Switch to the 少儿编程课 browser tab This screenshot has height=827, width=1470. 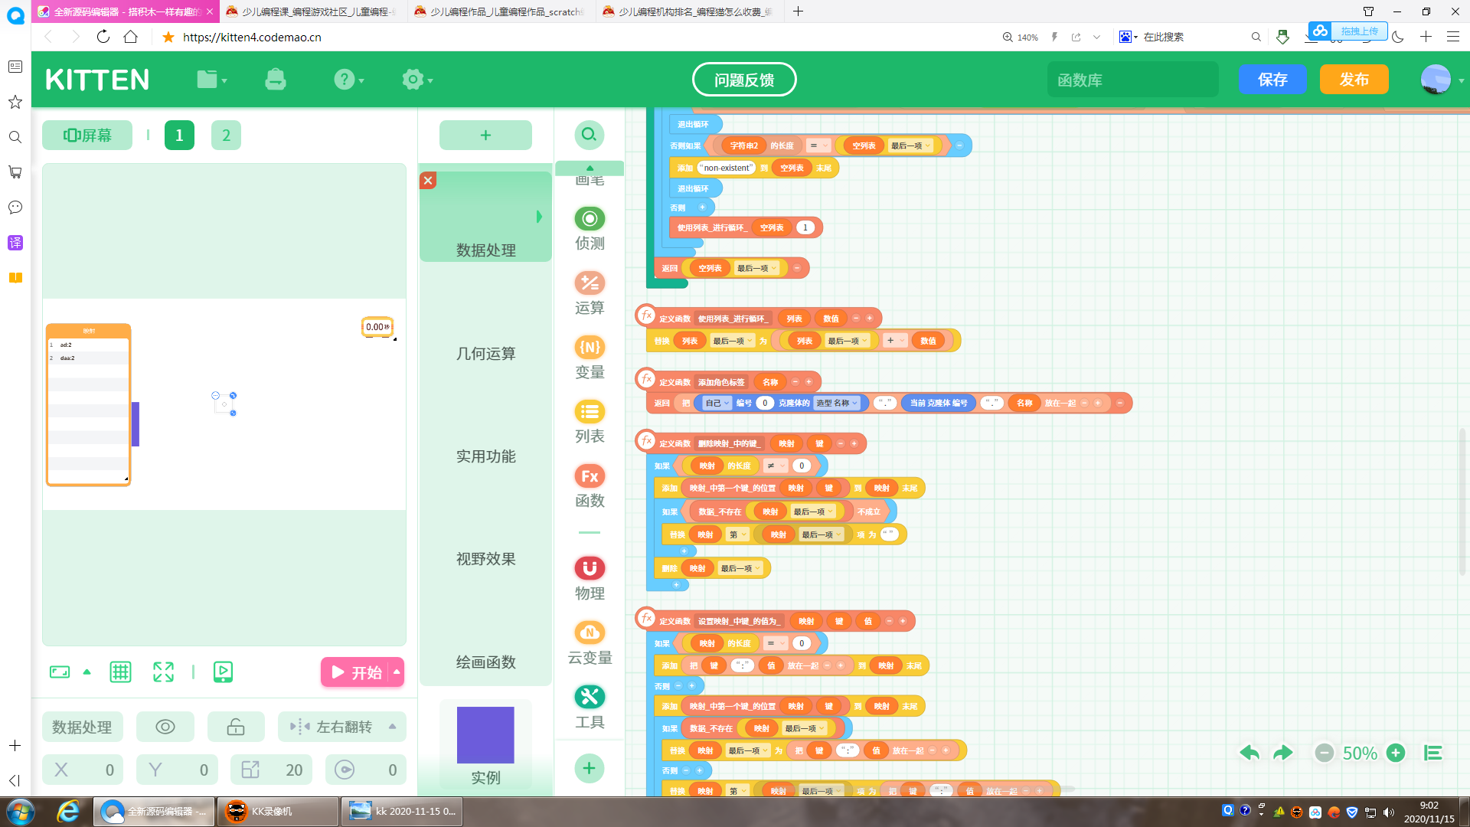pyautogui.click(x=312, y=11)
